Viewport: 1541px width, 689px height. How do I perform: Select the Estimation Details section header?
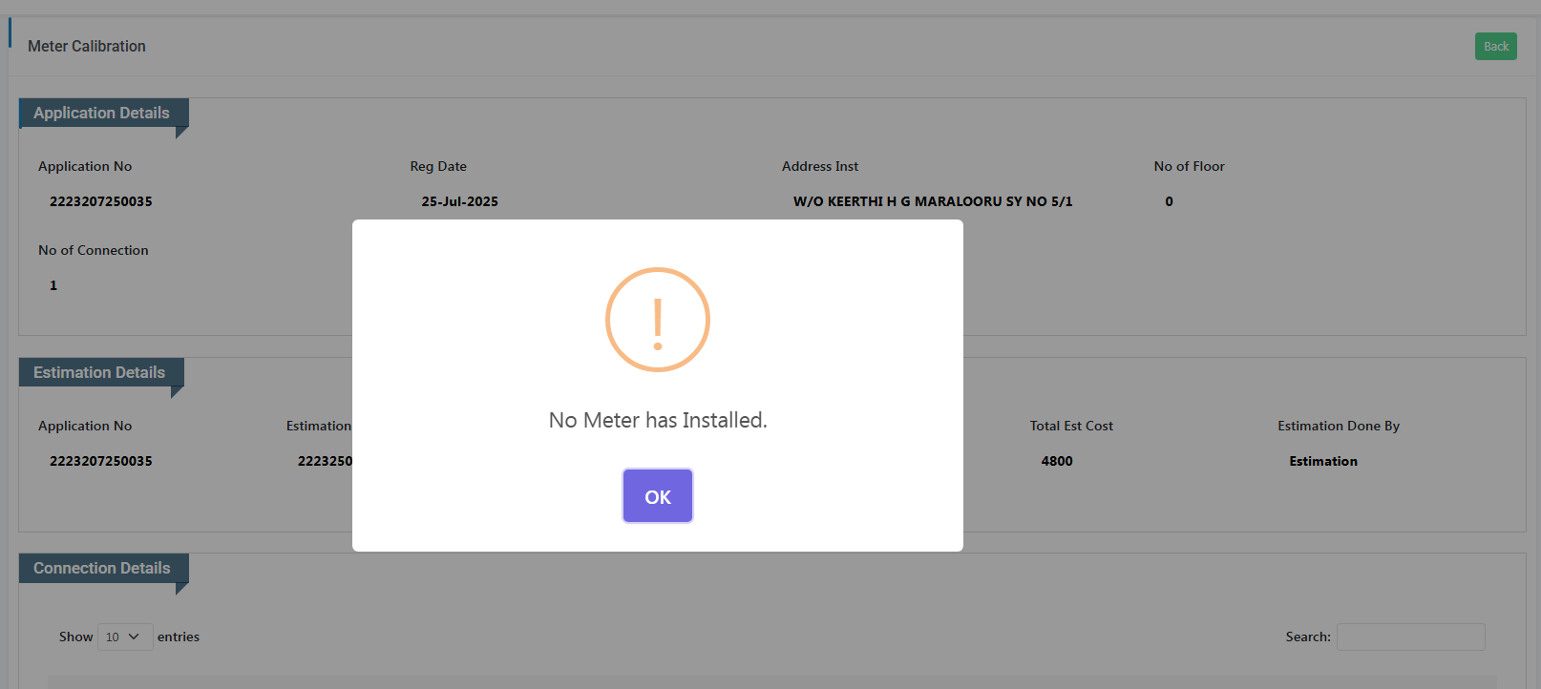pos(101,372)
